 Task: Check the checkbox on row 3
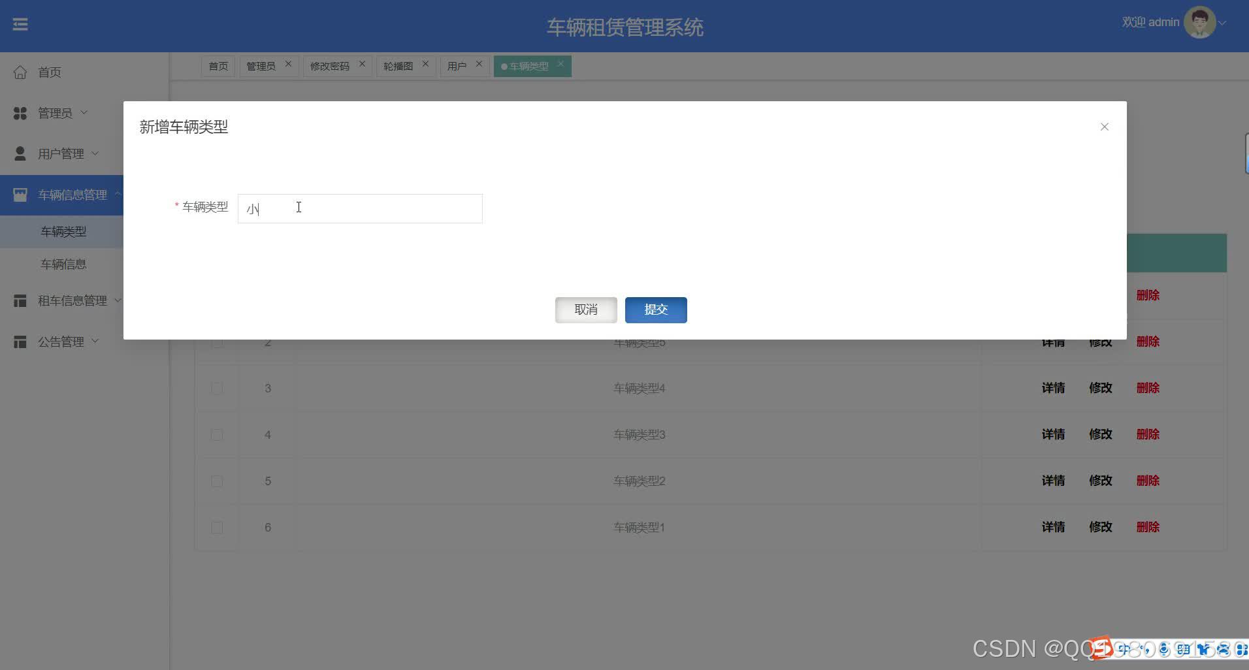point(216,388)
